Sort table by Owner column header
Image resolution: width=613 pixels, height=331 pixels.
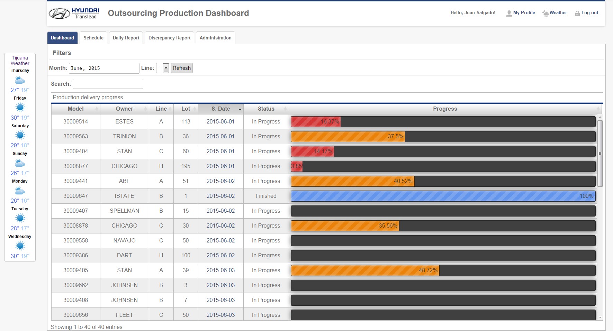pyautogui.click(x=124, y=109)
